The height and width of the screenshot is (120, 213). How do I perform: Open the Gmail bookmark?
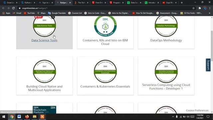click(x=17, y=13)
